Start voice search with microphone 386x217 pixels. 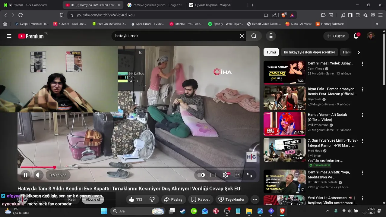coord(271,36)
